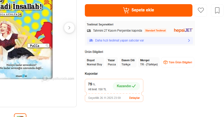Select the Boyut Normal Boy chip
The image size is (224, 117).
(x=94, y=63)
